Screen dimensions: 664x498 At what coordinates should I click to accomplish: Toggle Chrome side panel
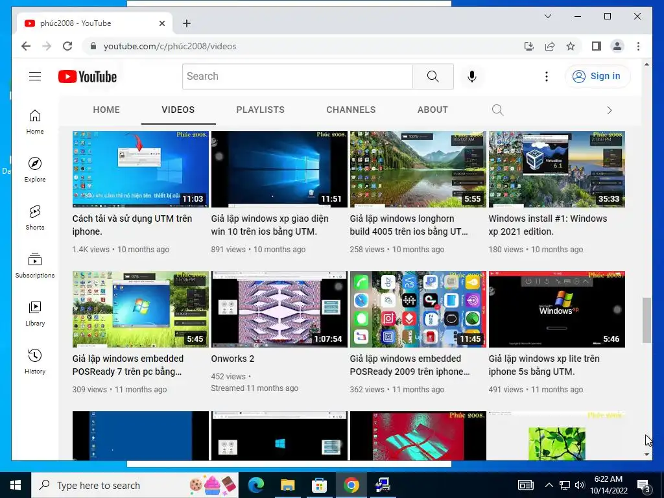tap(597, 46)
